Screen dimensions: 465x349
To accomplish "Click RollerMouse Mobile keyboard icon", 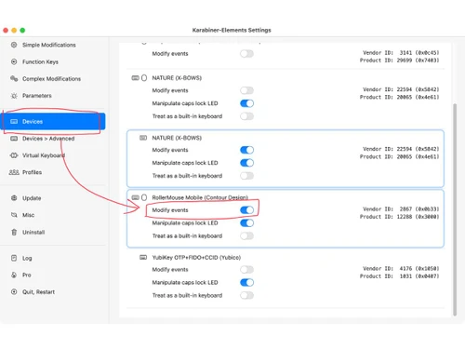I will pyautogui.click(x=136, y=197).
